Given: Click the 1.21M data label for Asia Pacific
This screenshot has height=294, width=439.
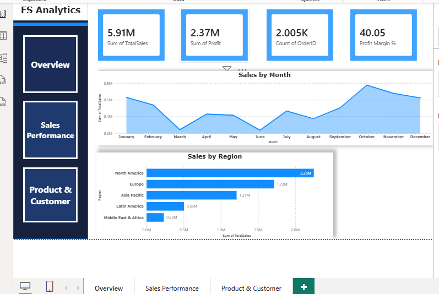Looking at the screenshot, I should click(245, 195).
